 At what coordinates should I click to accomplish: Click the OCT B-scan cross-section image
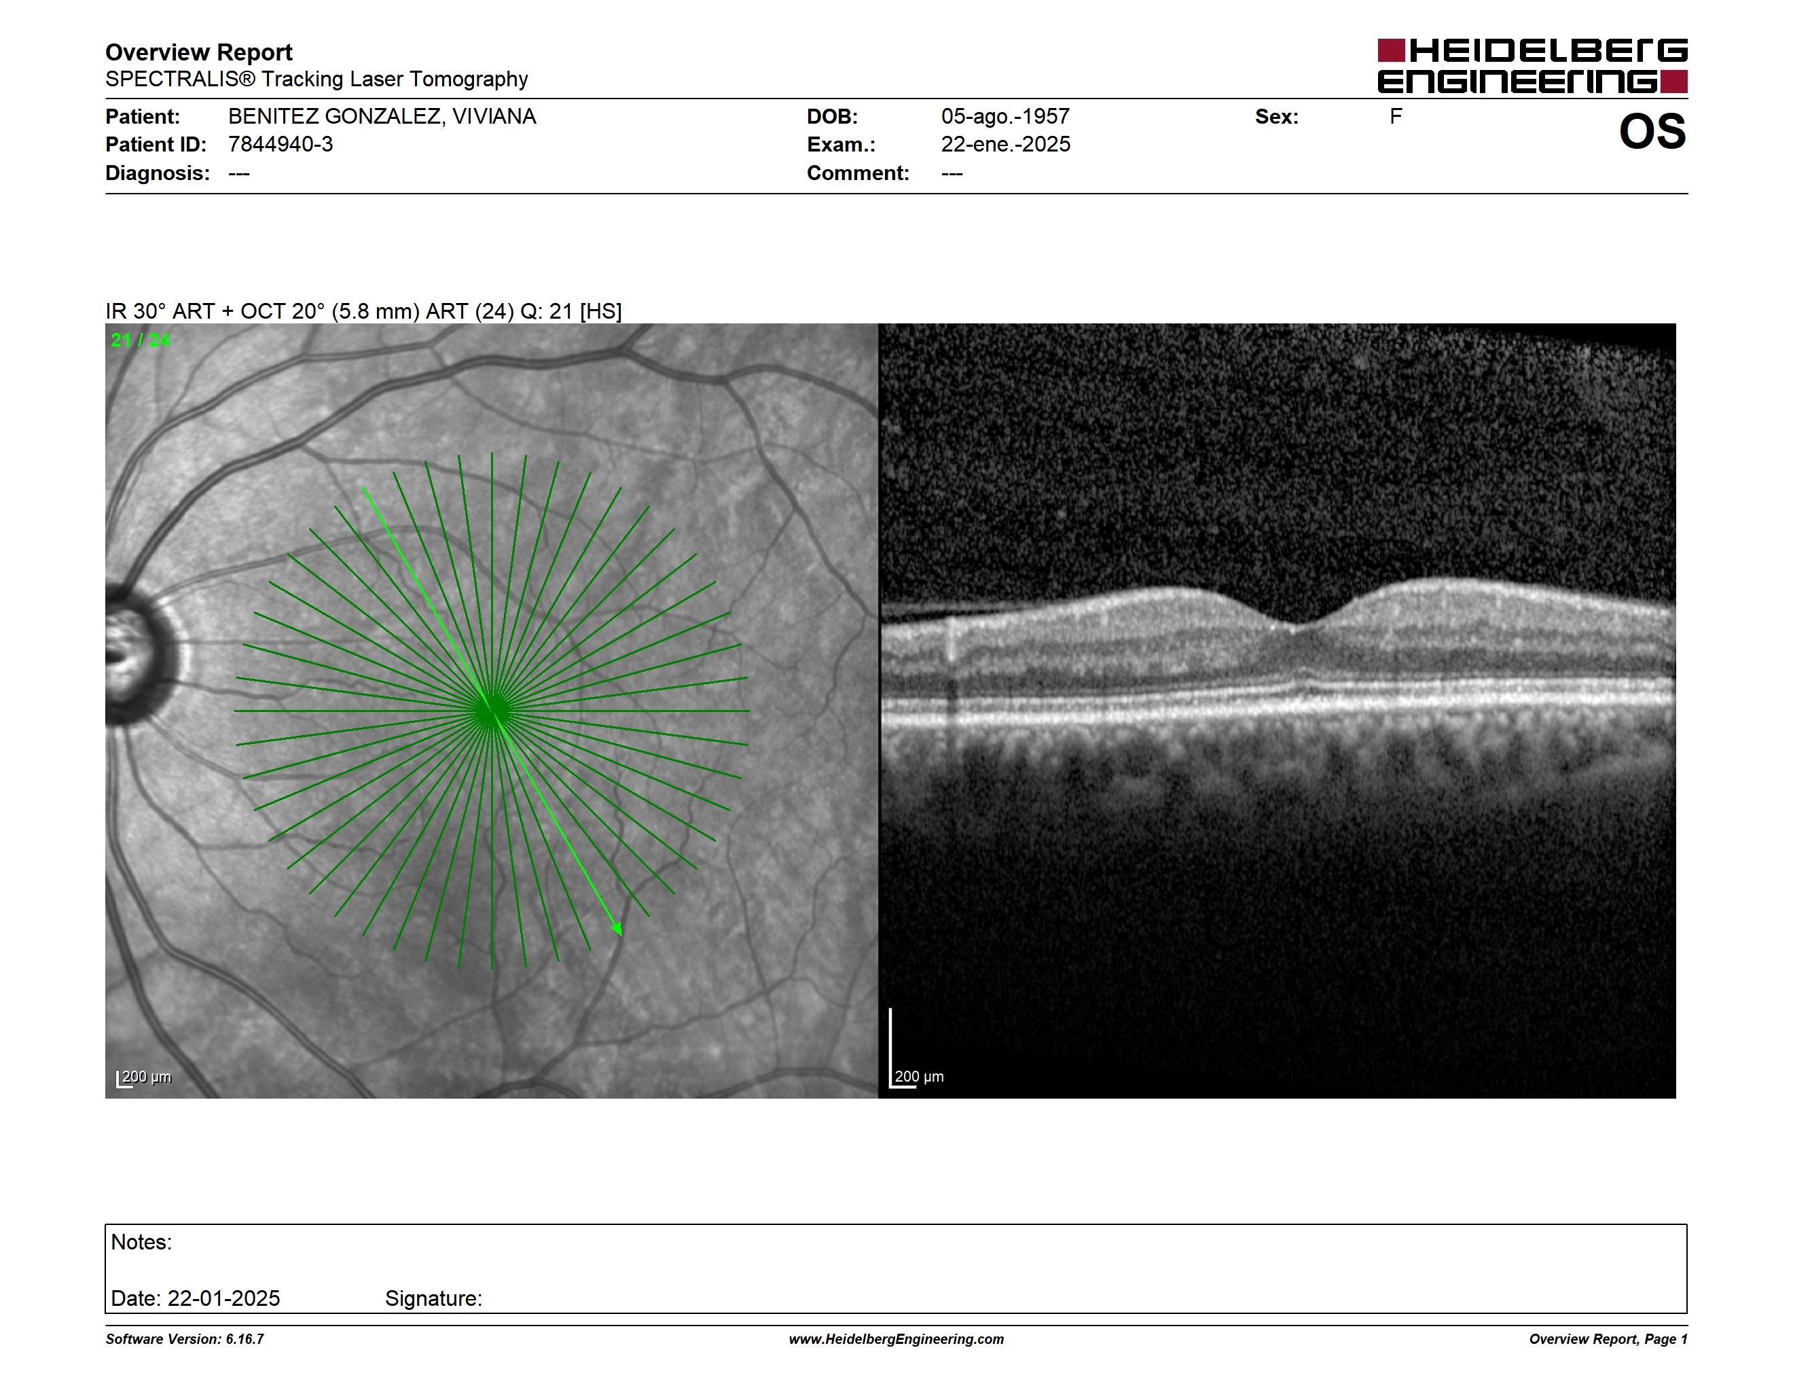(1278, 711)
